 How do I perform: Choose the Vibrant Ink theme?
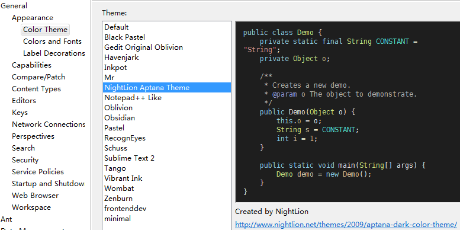click(167, 178)
